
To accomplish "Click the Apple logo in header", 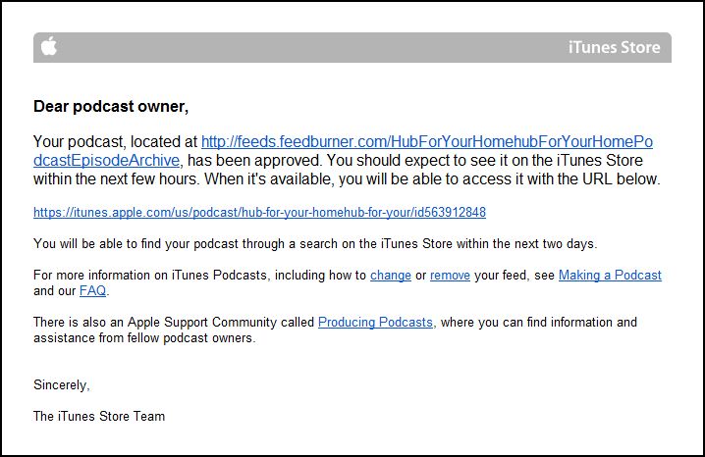I will (48, 47).
